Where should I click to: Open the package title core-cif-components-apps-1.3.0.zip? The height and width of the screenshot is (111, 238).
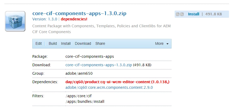pos(79,13)
